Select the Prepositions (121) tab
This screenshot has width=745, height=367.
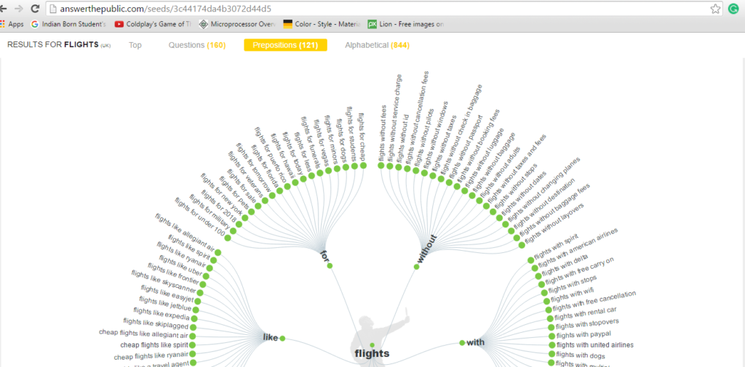pyautogui.click(x=285, y=45)
